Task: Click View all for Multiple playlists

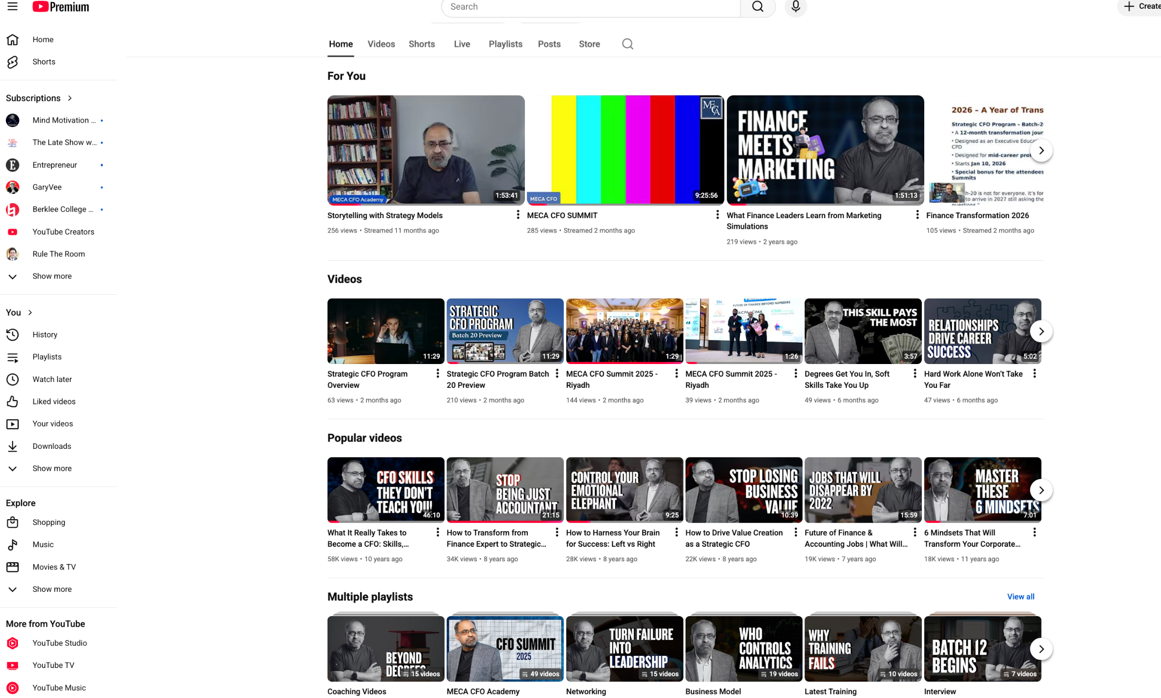Action: pyautogui.click(x=1020, y=597)
